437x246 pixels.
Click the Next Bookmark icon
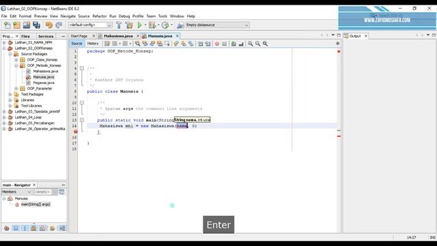coord(184,44)
